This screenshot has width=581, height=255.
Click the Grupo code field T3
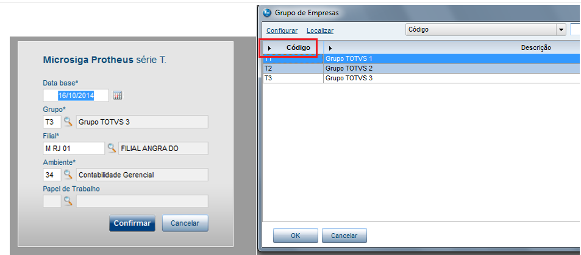[52, 122]
